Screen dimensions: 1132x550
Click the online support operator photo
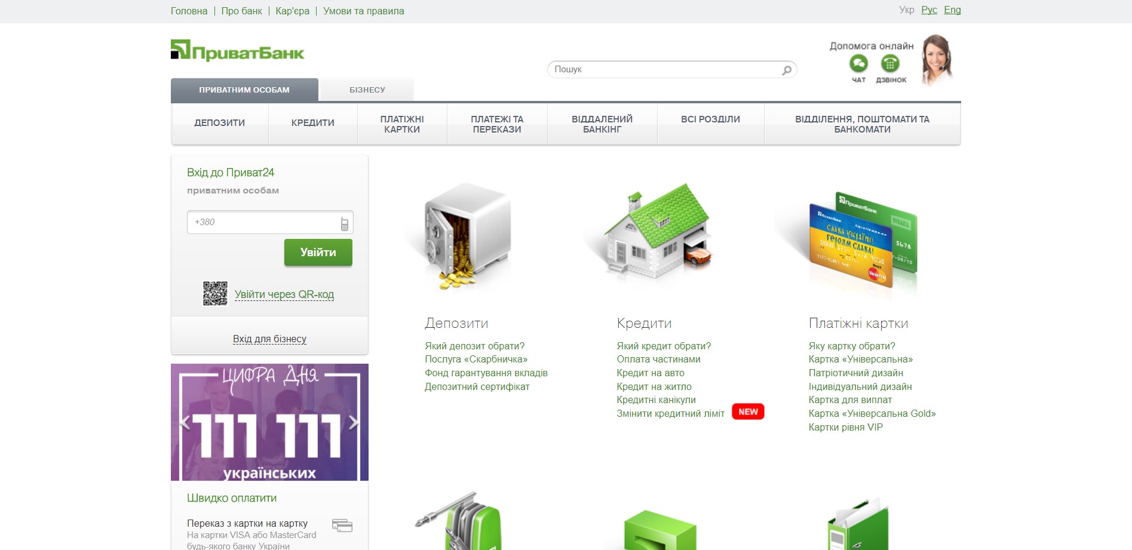[x=937, y=60]
